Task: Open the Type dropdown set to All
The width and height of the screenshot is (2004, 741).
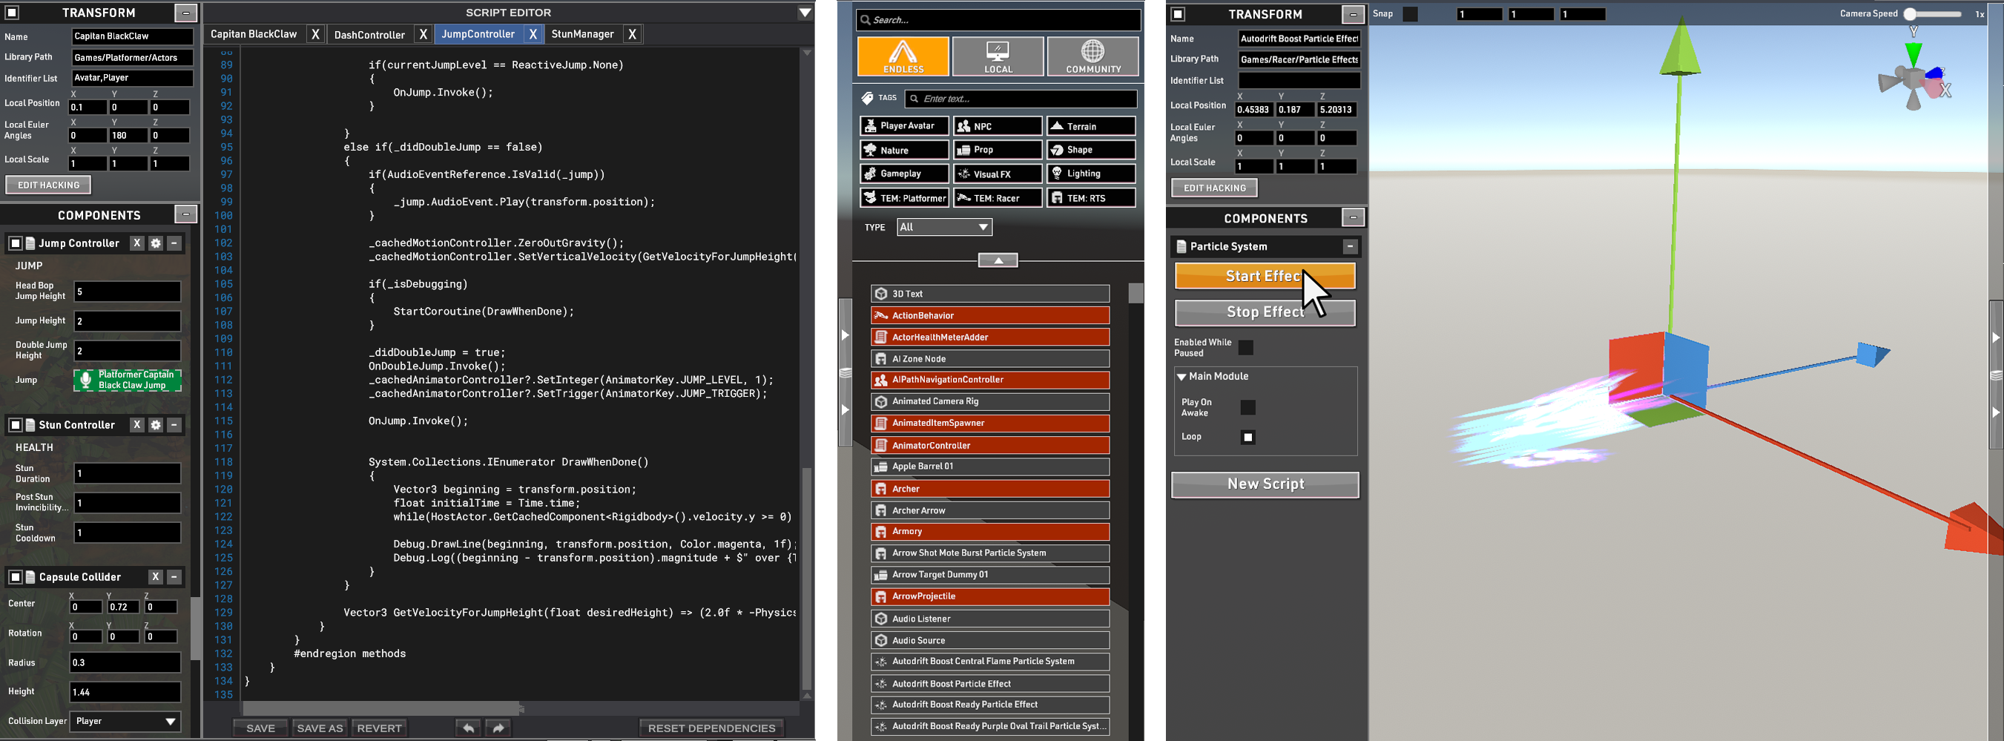Action: (943, 227)
